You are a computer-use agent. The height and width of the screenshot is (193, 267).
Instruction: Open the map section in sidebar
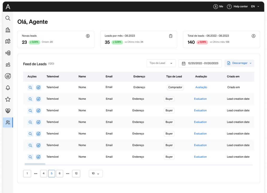click(8, 41)
